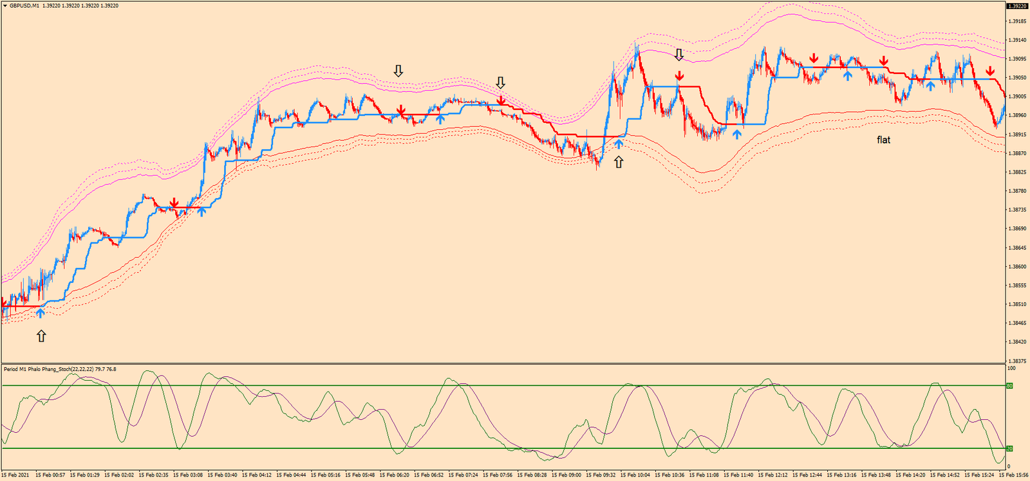Select red sell arrow beneath hollow arrow near 07:56
The image size is (1030, 481).
[x=501, y=100]
